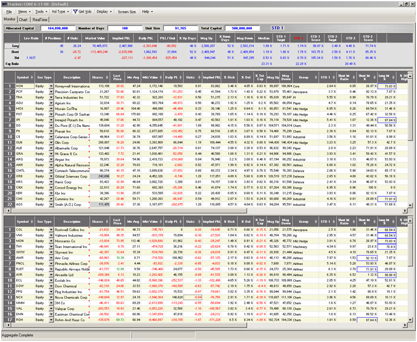Switch to the Chart tab

tap(24, 19)
